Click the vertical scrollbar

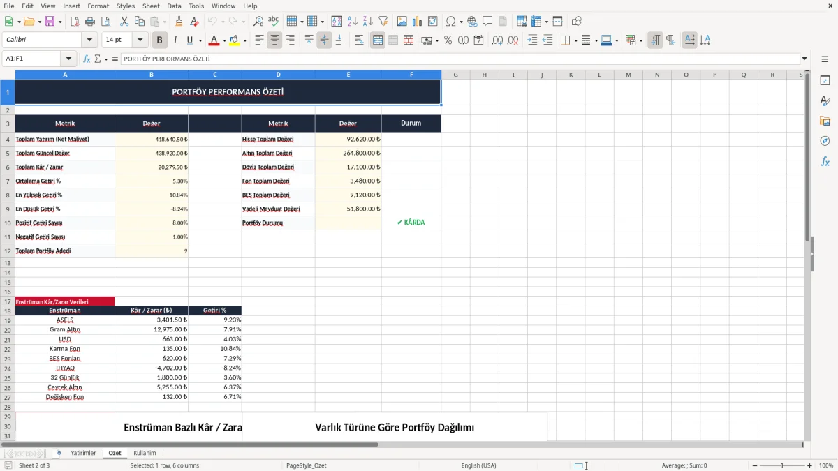point(808,255)
